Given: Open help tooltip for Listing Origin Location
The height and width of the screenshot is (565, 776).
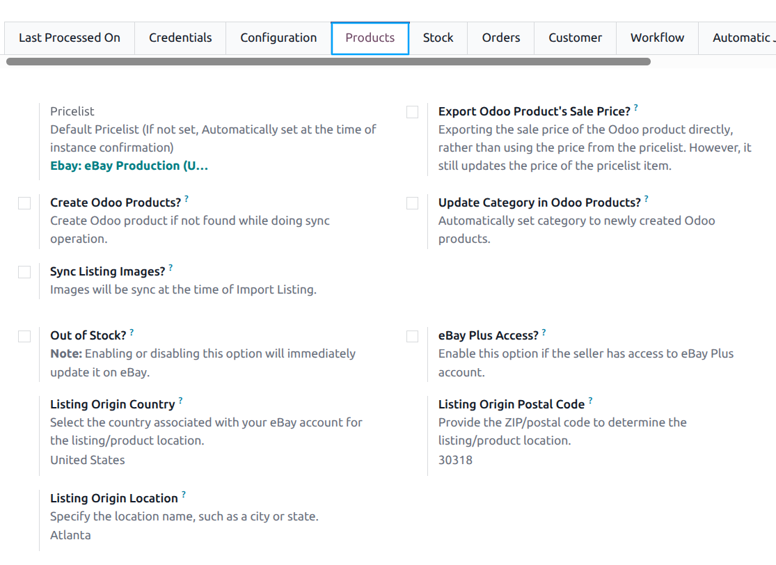Looking at the screenshot, I should click(x=184, y=494).
